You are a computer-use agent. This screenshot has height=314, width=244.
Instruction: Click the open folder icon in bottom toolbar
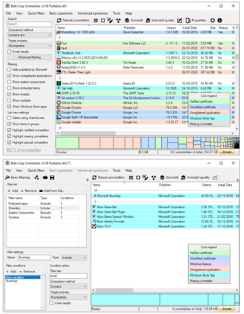(45, 177)
